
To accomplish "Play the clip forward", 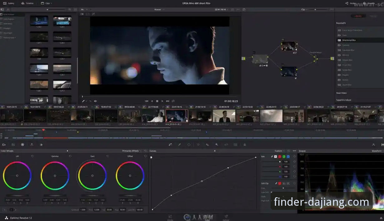I will (162, 101).
